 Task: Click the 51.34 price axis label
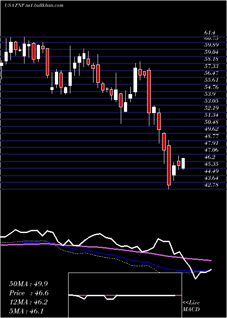click(x=212, y=115)
